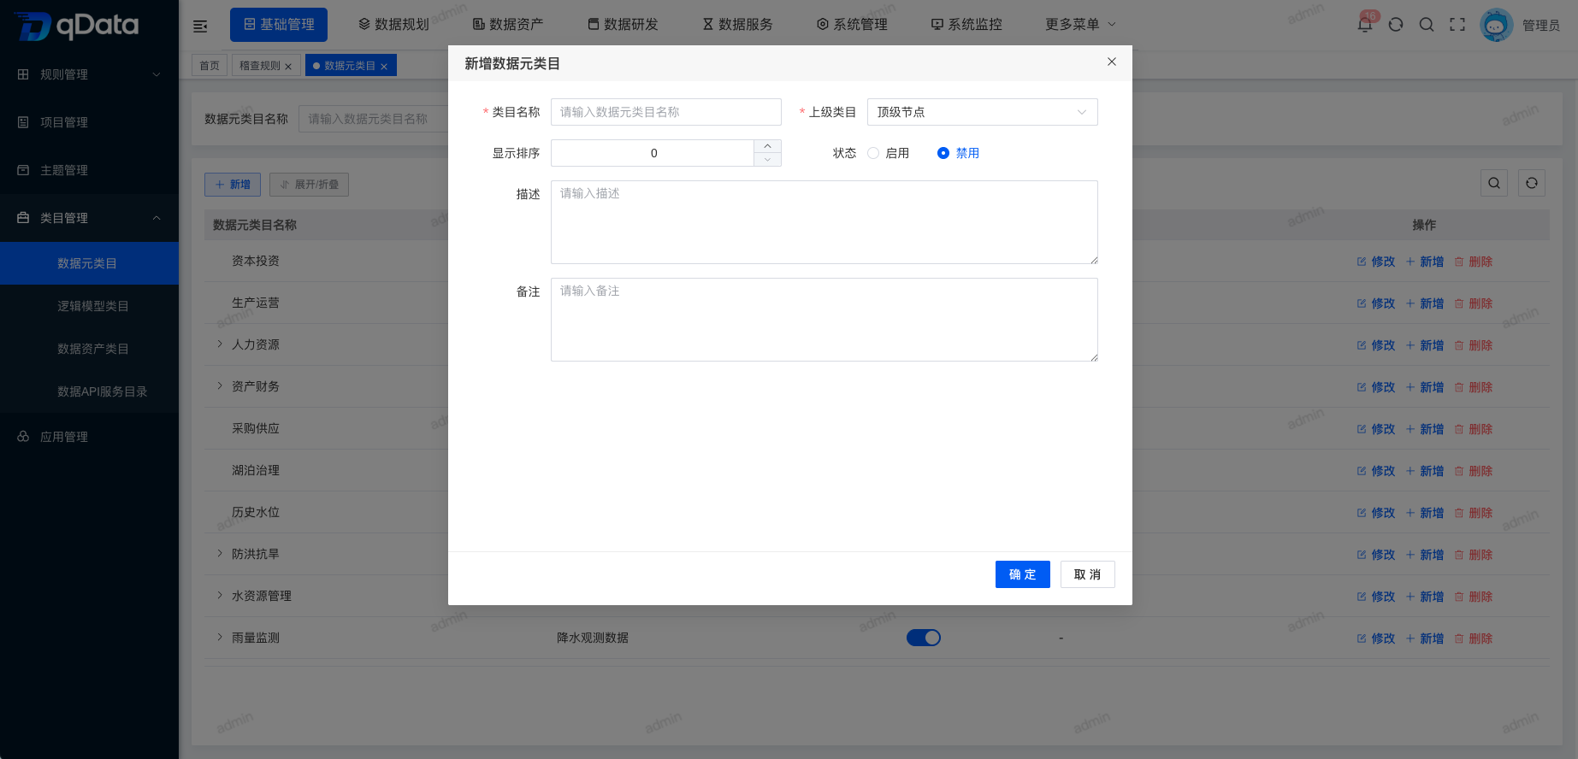Viewport: 1578px width, 759px height.
Task: Click 删除 for the 历史水位 row
Action: tap(1474, 513)
